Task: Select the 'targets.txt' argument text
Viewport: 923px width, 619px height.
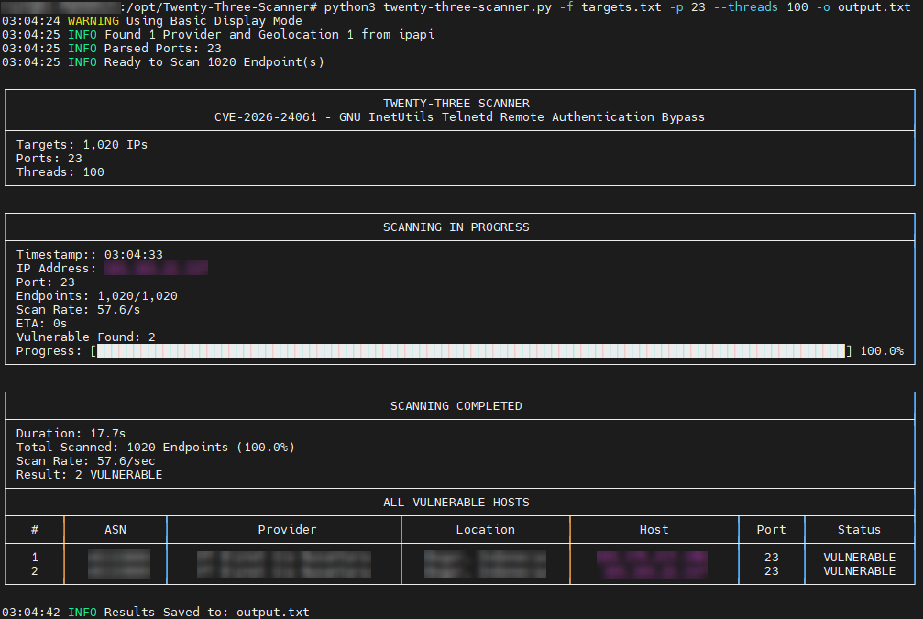Action: pos(621,7)
